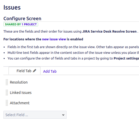This screenshot has height=119, width=139.
Task: Open the new issue view link
Action: 54,39
